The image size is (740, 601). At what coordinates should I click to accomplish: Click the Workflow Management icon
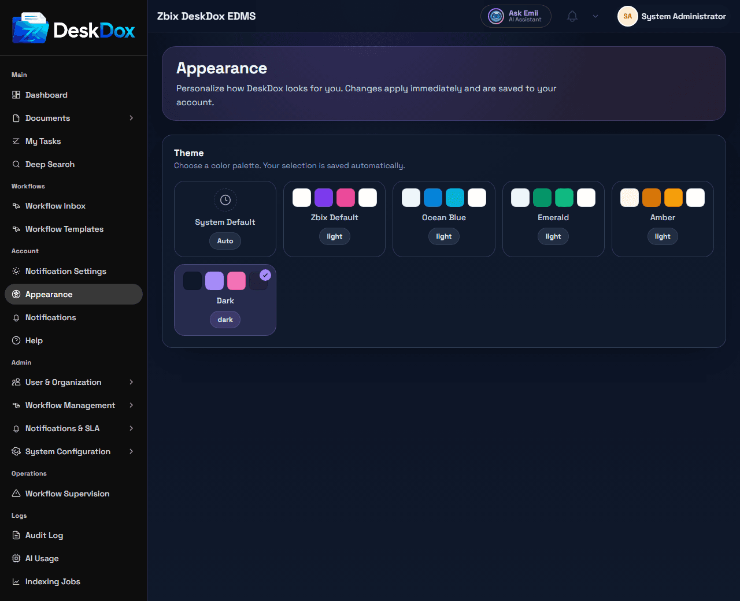pyautogui.click(x=16, y=405)
